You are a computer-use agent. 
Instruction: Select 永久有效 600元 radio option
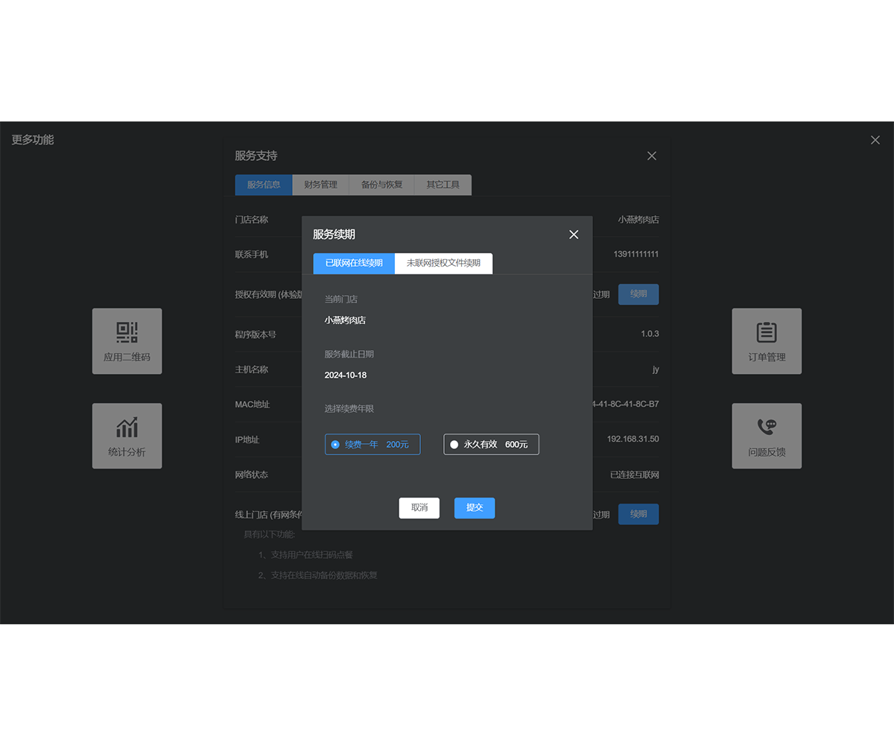[x=491, y=445]
